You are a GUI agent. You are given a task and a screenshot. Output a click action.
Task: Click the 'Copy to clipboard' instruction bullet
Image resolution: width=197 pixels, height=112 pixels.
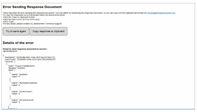point(19,17)
